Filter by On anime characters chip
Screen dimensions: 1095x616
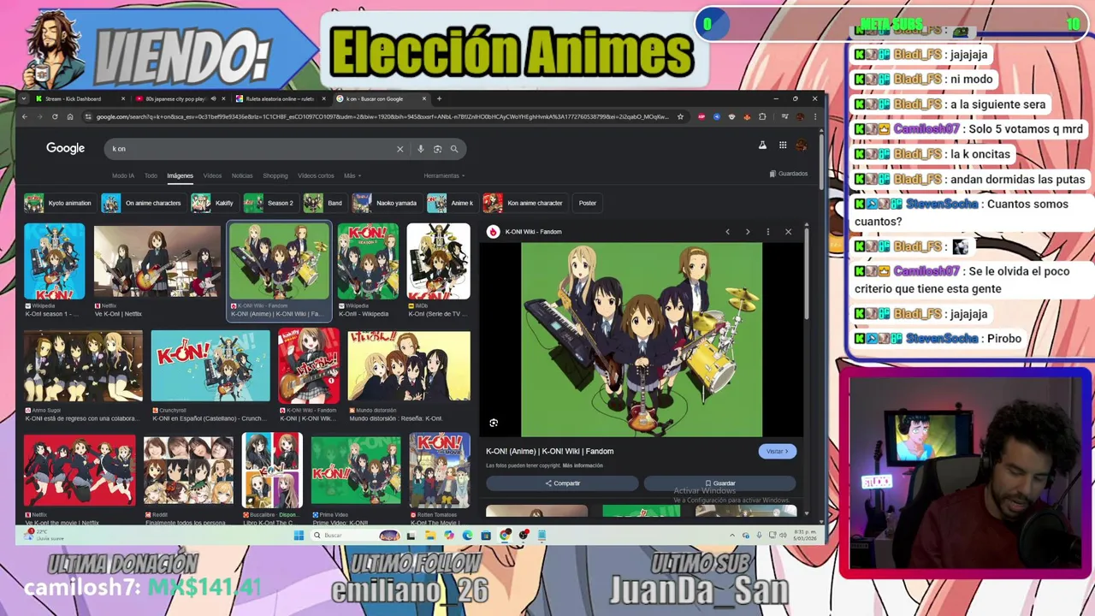142,203
